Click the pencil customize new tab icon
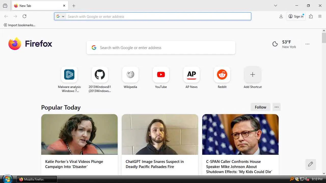Screen dimensions: 326x183 click(x=310, y=164)
